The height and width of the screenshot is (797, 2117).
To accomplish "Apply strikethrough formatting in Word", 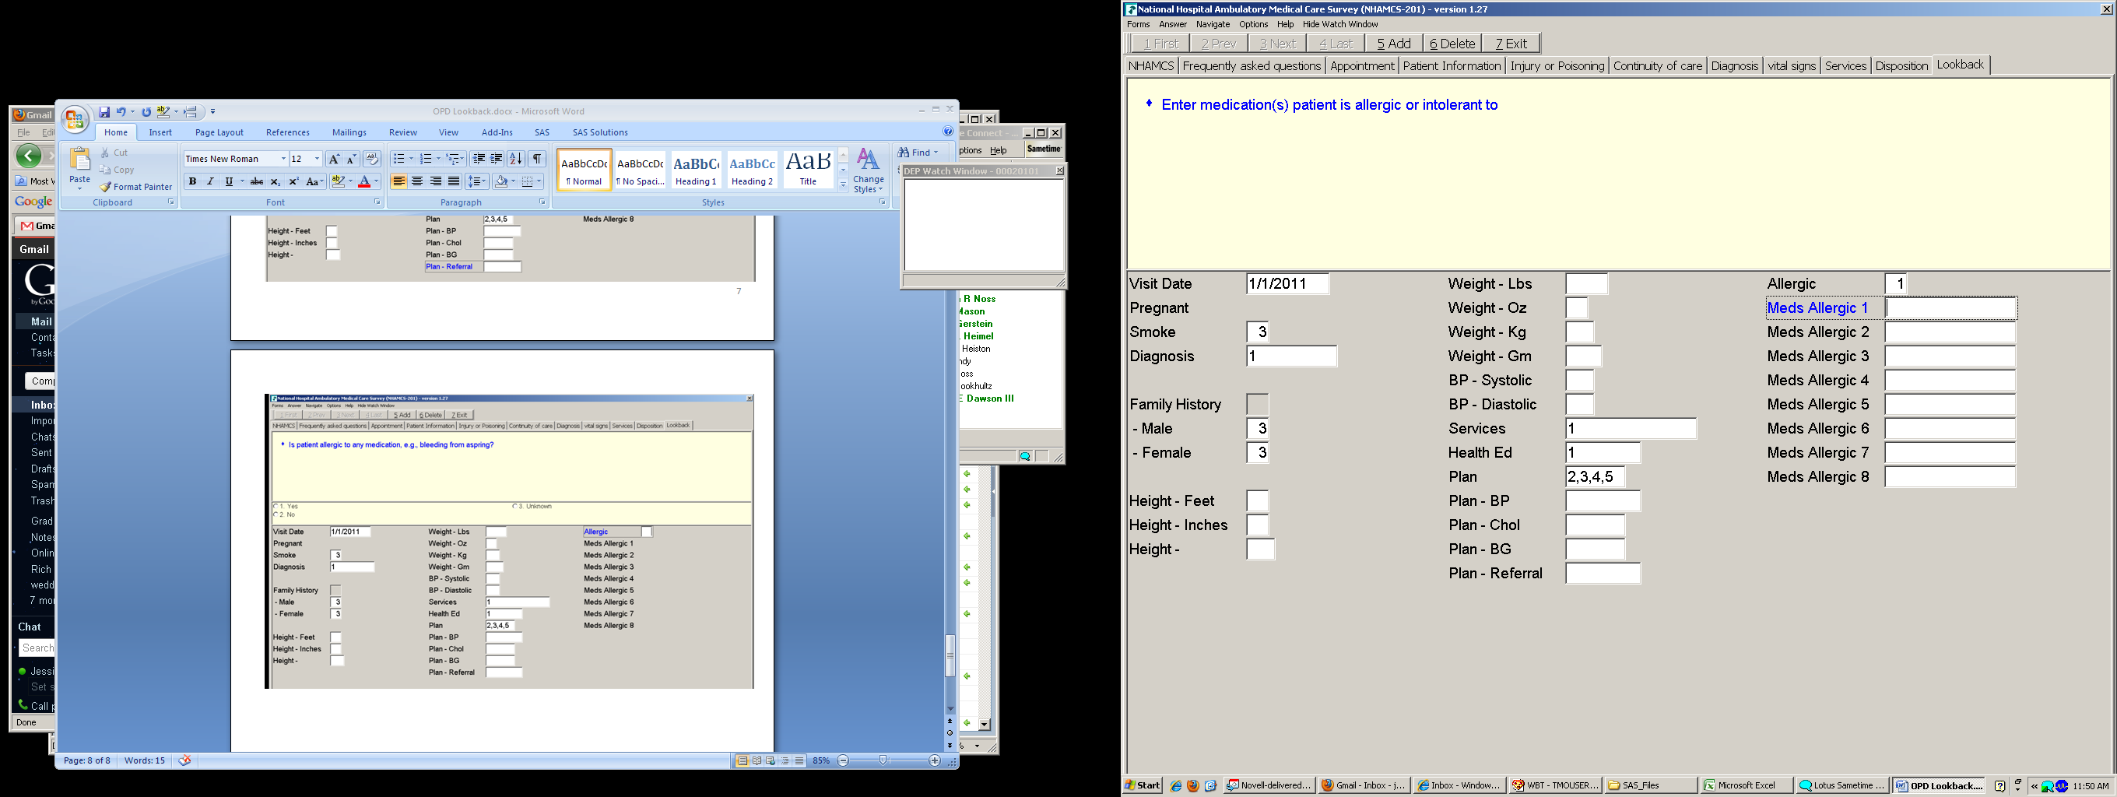I will click(x=256, y=181).
